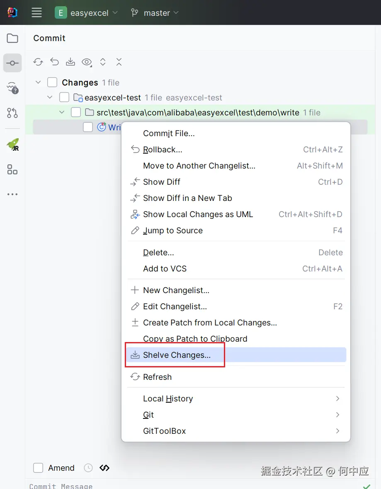Viewport: 381px width, 489px height.
Task: Select Edit Changelist... menu item
Action: [236, 307]
